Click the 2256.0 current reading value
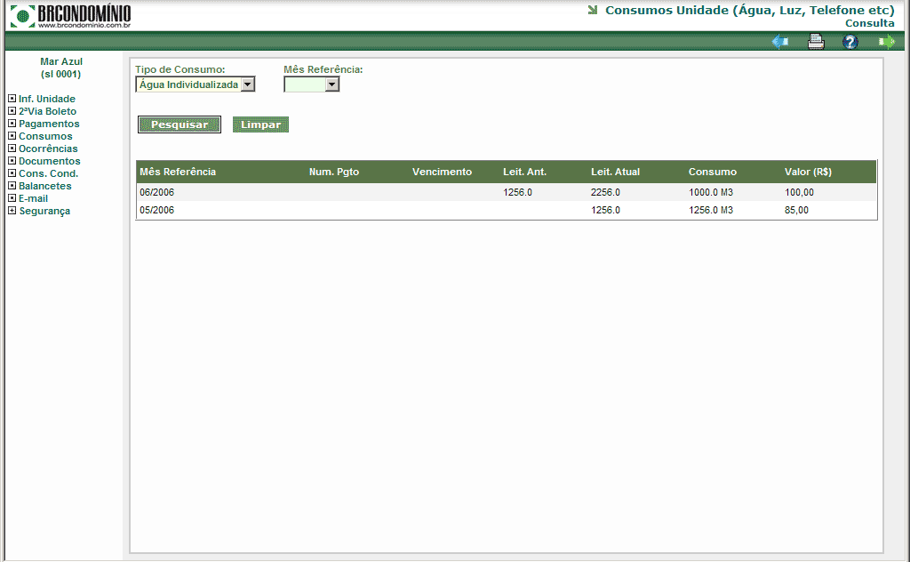 pos(605,192)
